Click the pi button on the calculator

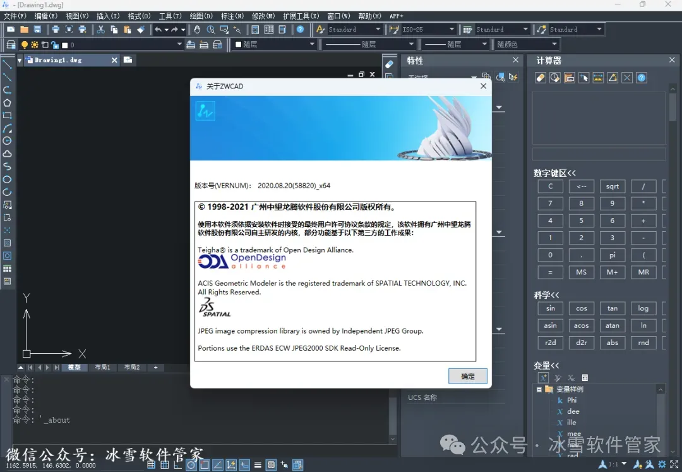pos(613,255)
